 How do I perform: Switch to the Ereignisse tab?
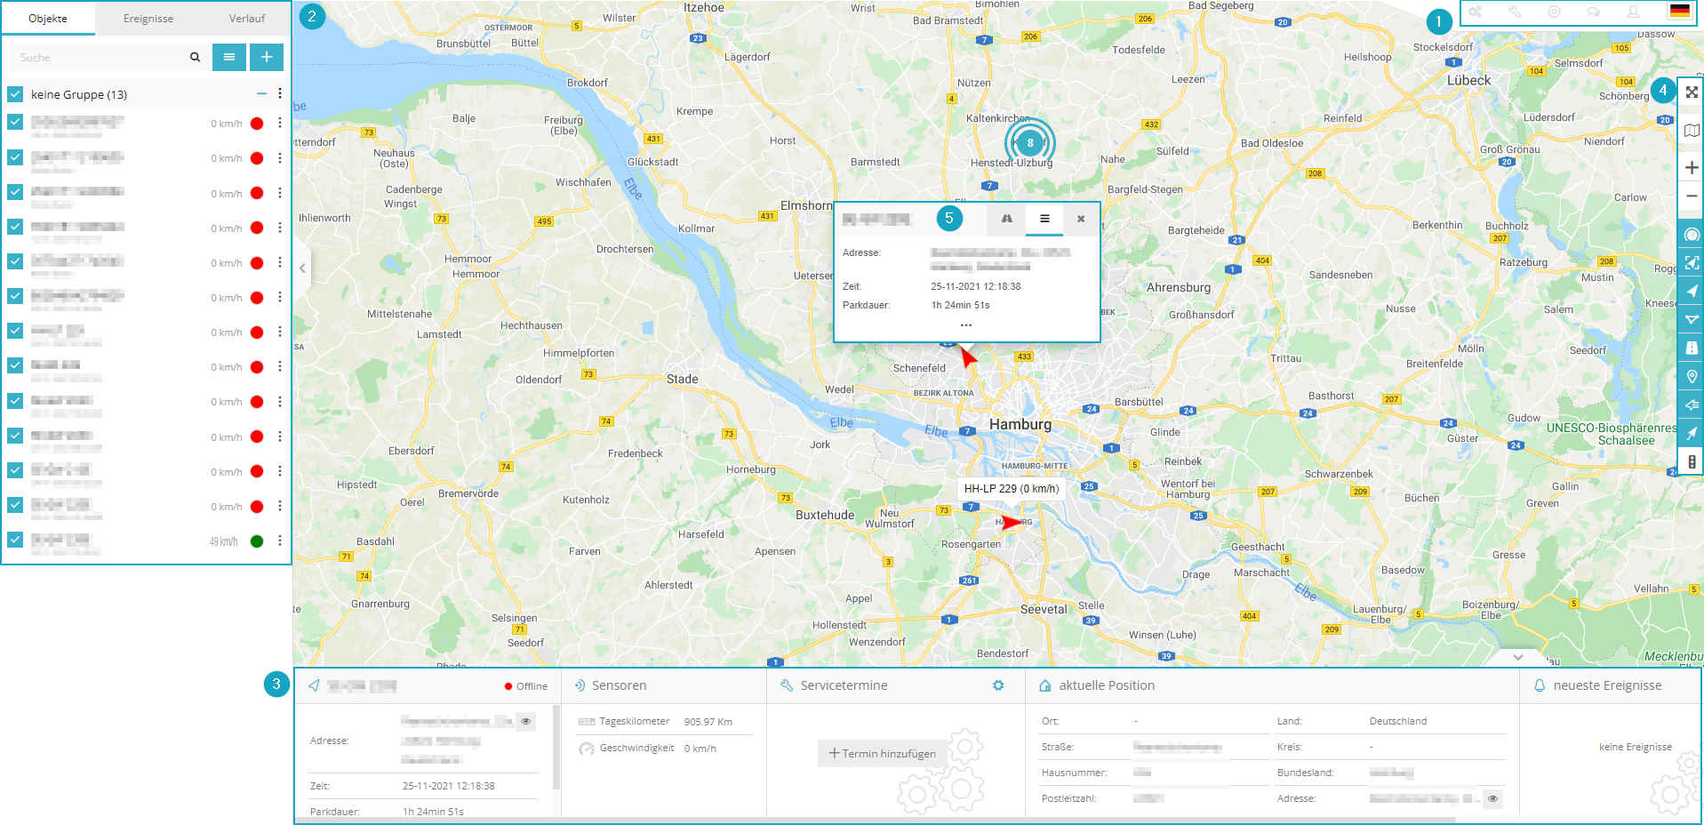pos(148,19)
